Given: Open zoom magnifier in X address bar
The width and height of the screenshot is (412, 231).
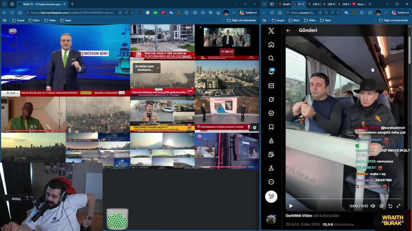Looking at the screenshot, I should click(x=326, y=13).
